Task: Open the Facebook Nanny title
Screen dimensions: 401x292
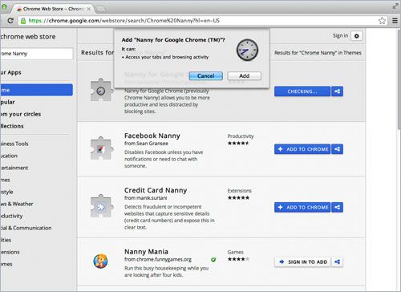Action: (152, 136)
